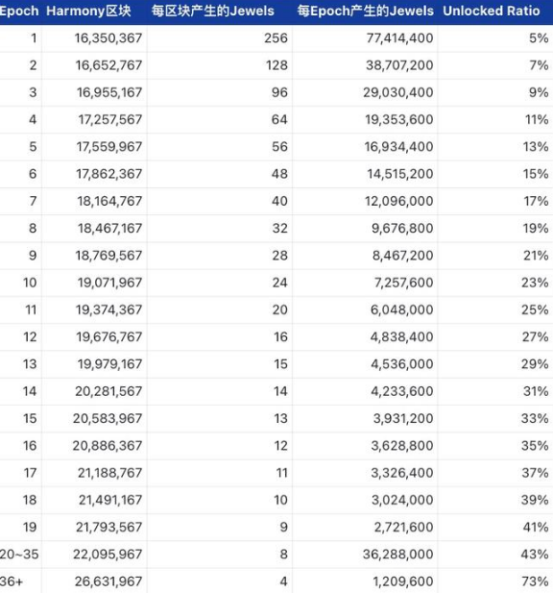Viewport: 553px width, 593px height.
Task: Select block value 18,467,167
Action: pyautogui.click(x=109, y=229)
